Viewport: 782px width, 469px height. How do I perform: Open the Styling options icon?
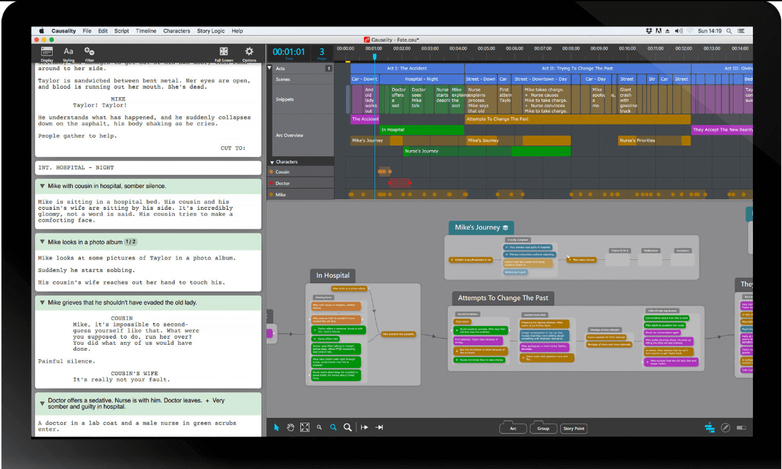tap(68, 52)
